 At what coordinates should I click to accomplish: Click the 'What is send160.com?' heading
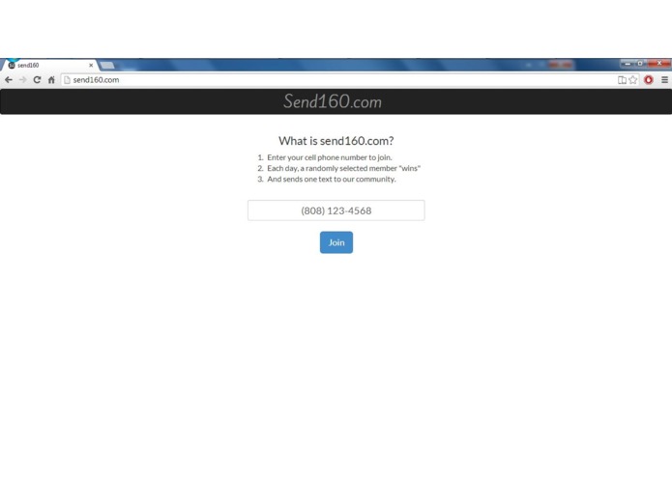click(x=336, y=141)
